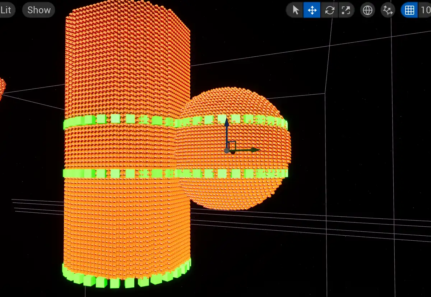
Task: Switch to the Rotate tool
Action: click(329, 10)
